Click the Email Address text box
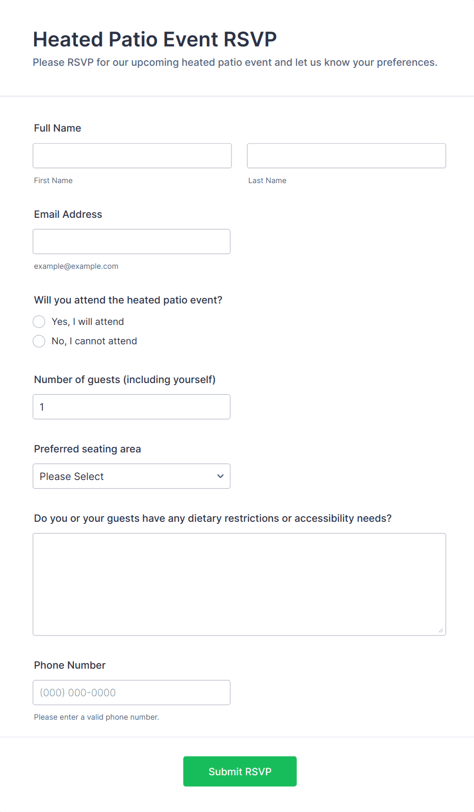The height and width of the screenshot is (812, 474). coord(131,242)
